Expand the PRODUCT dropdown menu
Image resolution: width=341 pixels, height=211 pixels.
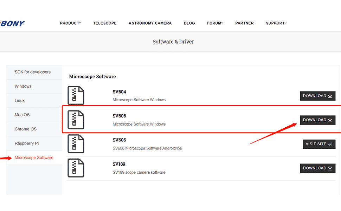coord(70,23)
